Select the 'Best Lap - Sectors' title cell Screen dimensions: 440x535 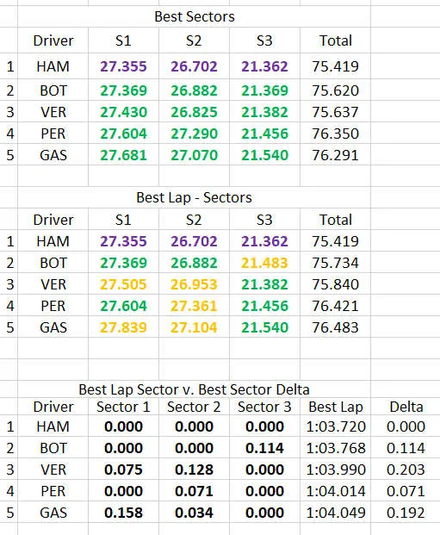click(194, 197)
